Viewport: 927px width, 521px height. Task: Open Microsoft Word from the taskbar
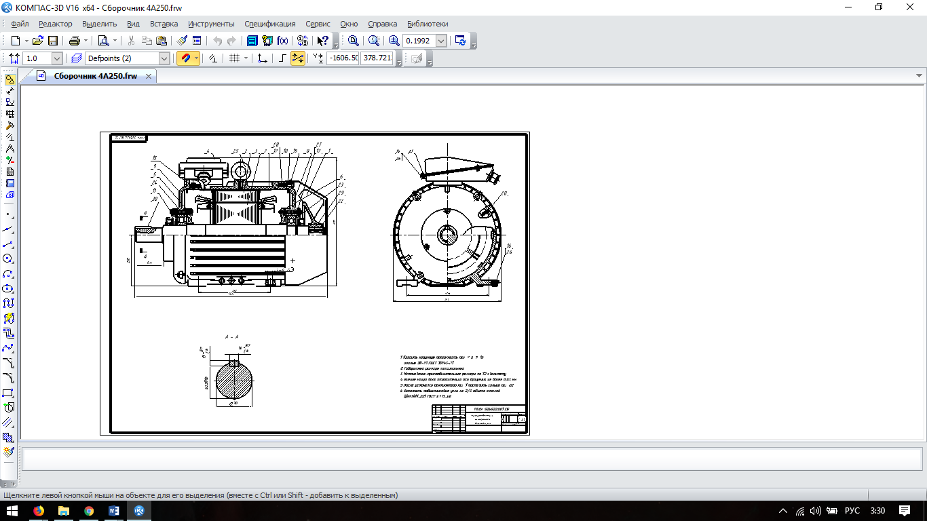coord(113,510)
